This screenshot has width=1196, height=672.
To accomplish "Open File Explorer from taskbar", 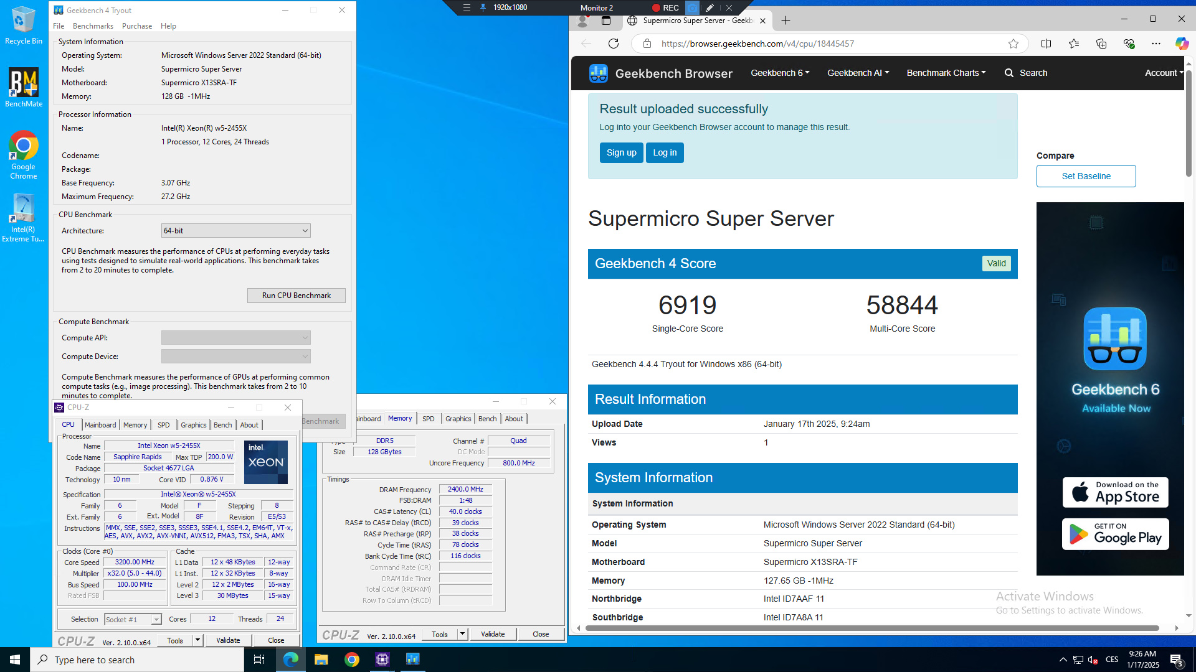I will (321, 660).
